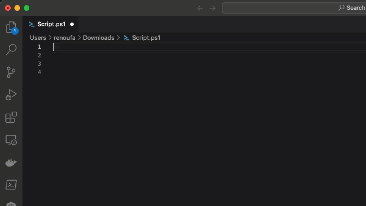Select line number 3 in the gutter
Viewport: 366px width, 206px height.
click(x=39, y=64)
